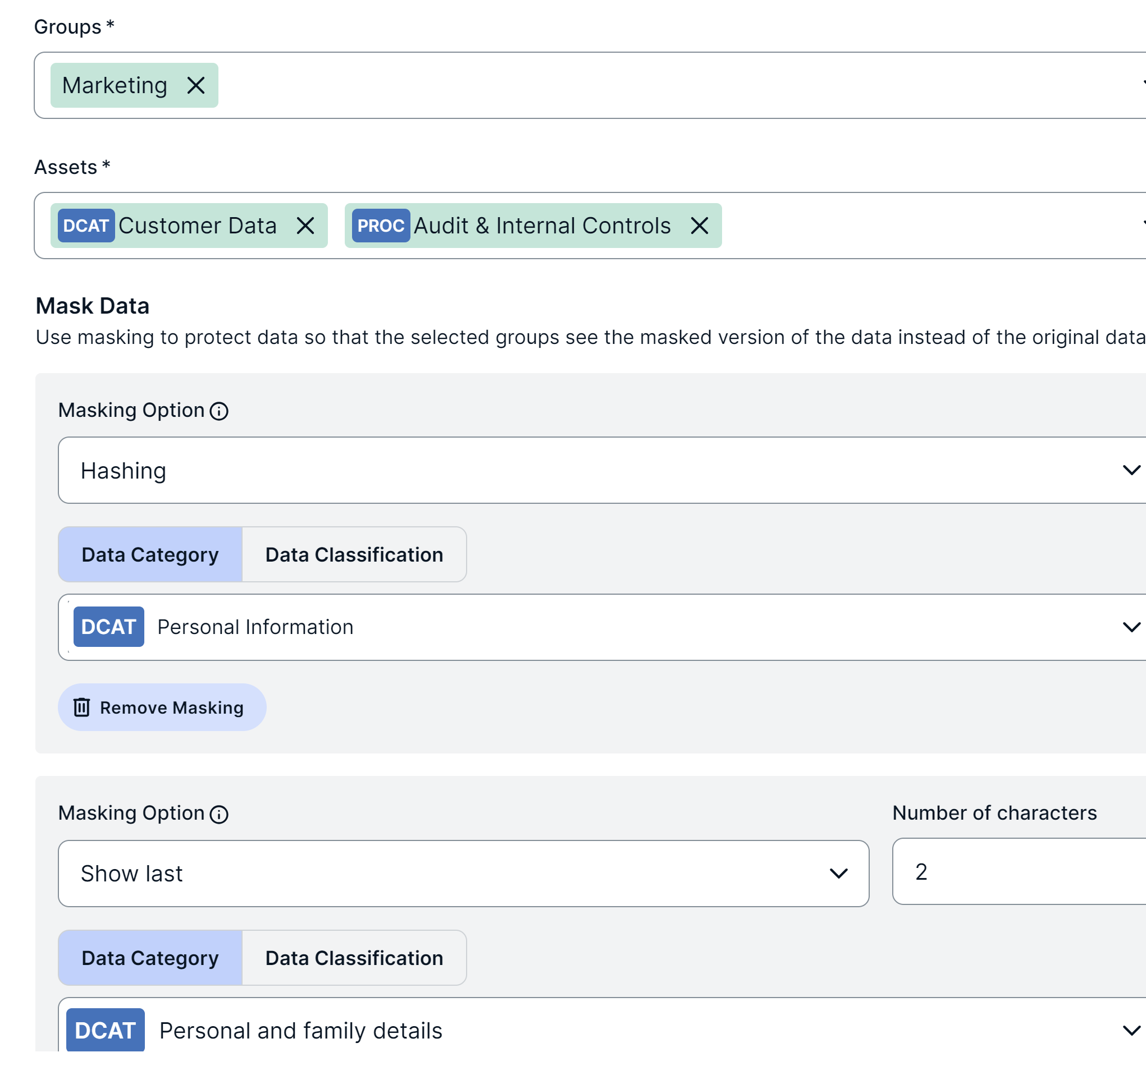Click inside the Assets selection field
This screenshot has width=1146, height=1066.
click(923, 226)
